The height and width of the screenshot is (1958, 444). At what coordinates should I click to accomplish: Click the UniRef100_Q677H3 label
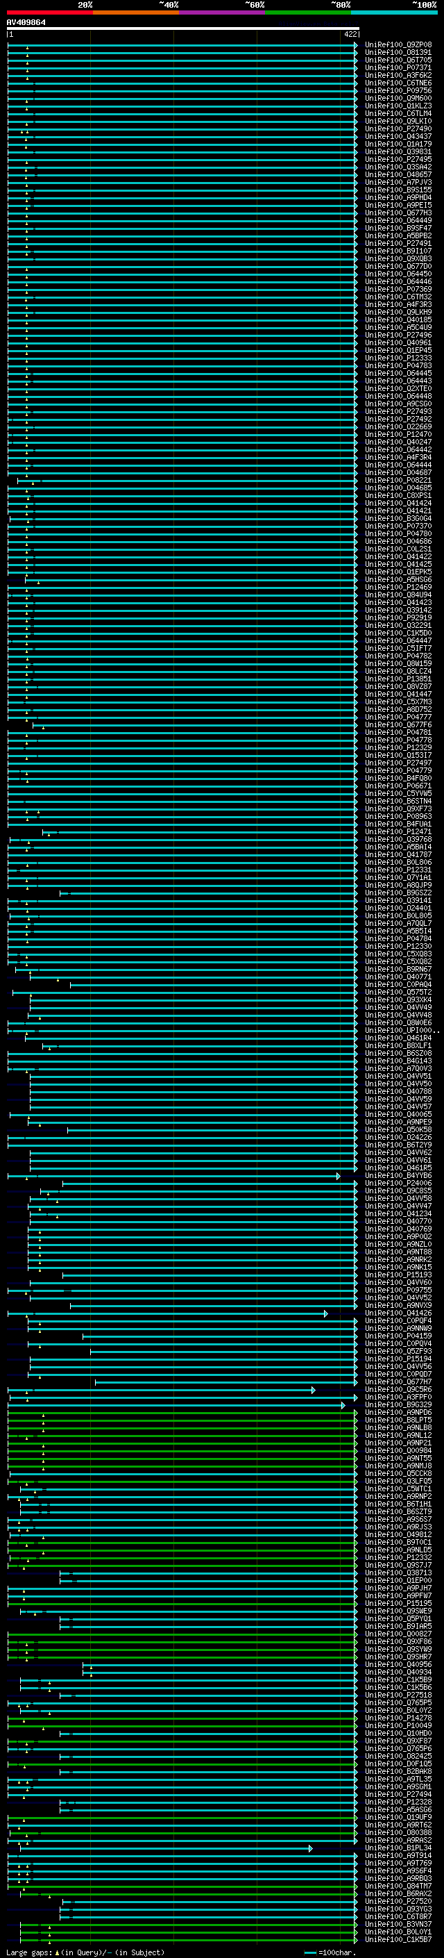pyautogui.click(x=398, y=213)
